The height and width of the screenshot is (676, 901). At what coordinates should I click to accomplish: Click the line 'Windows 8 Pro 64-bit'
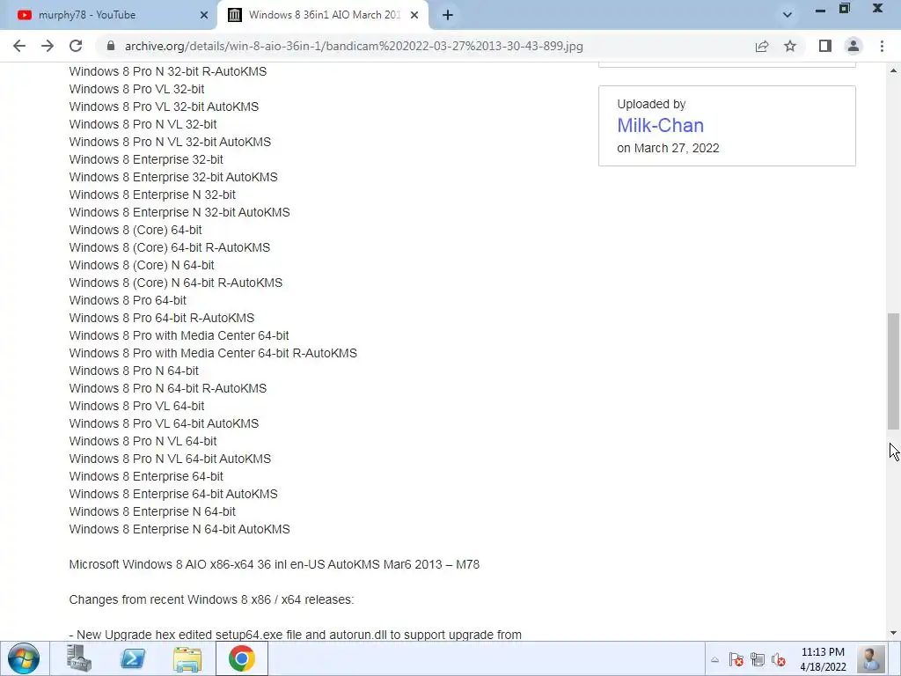coord(128,300)
